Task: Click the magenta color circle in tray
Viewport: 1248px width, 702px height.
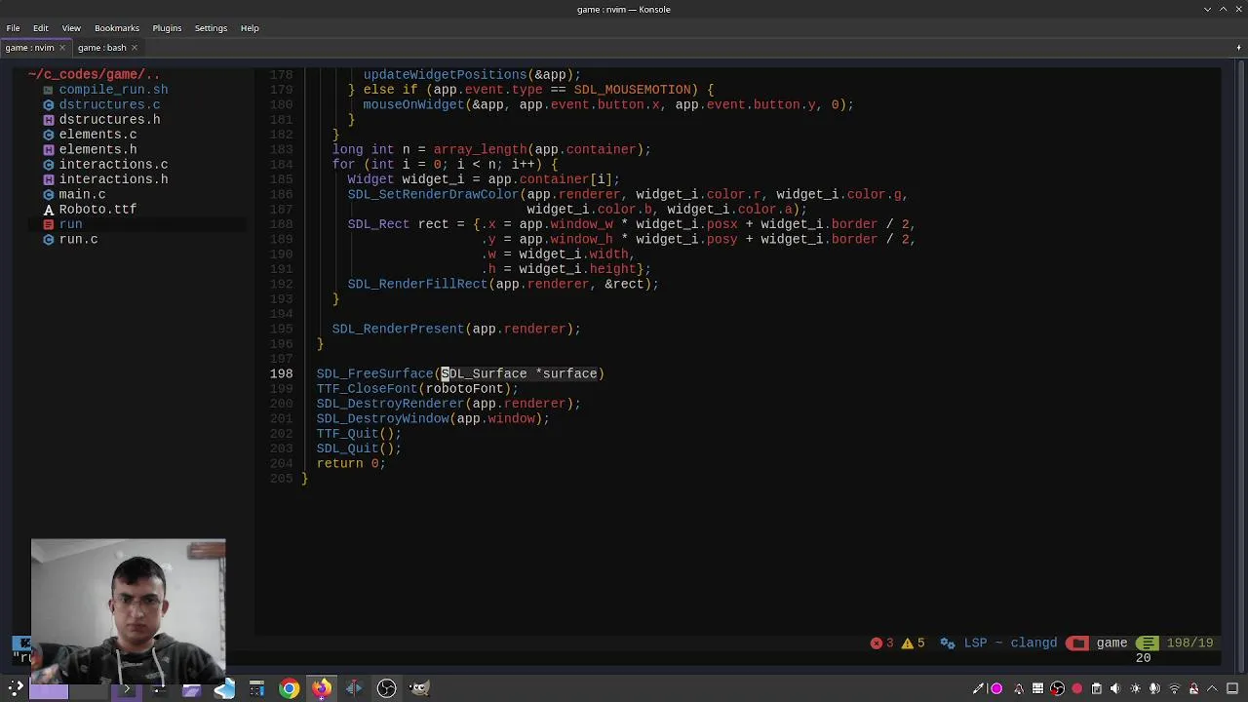Action: click(x=996, y=688)
